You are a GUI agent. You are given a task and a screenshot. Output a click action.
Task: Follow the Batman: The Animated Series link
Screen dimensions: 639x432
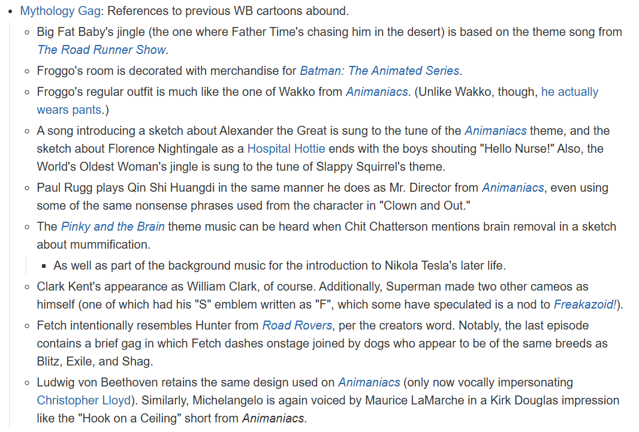coord(379,71)
